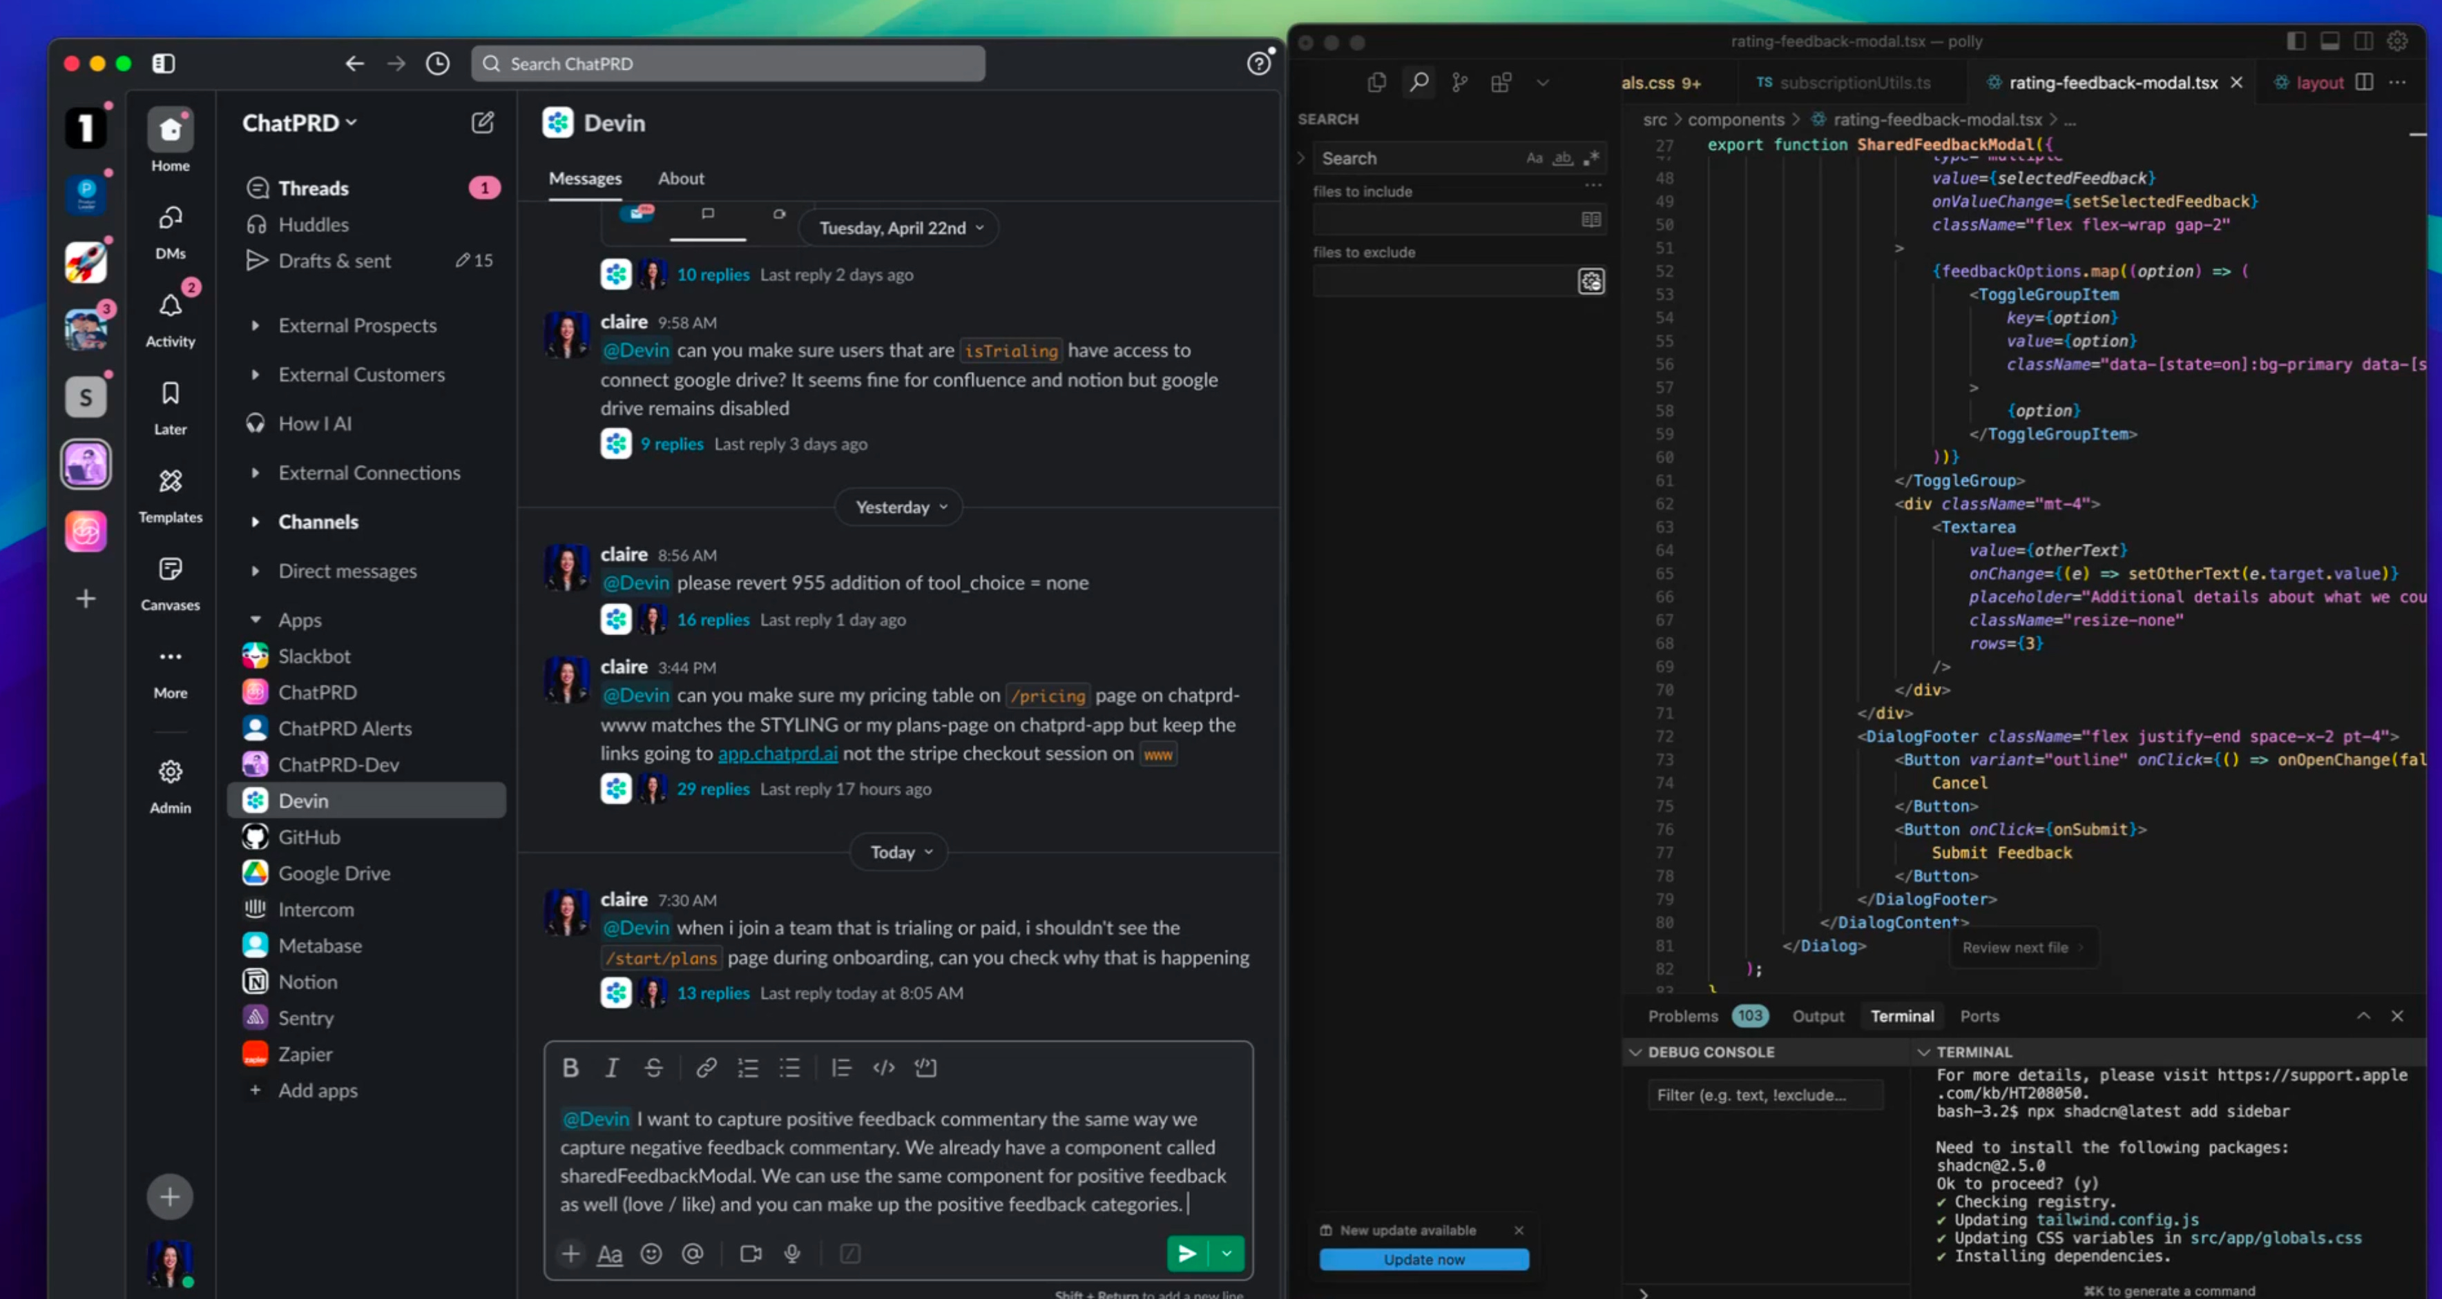Image resolution: width=2442 pixels, height=1299 pixels.
Task: Add a blockquote in composer
Action: (x=841, y=1068)
